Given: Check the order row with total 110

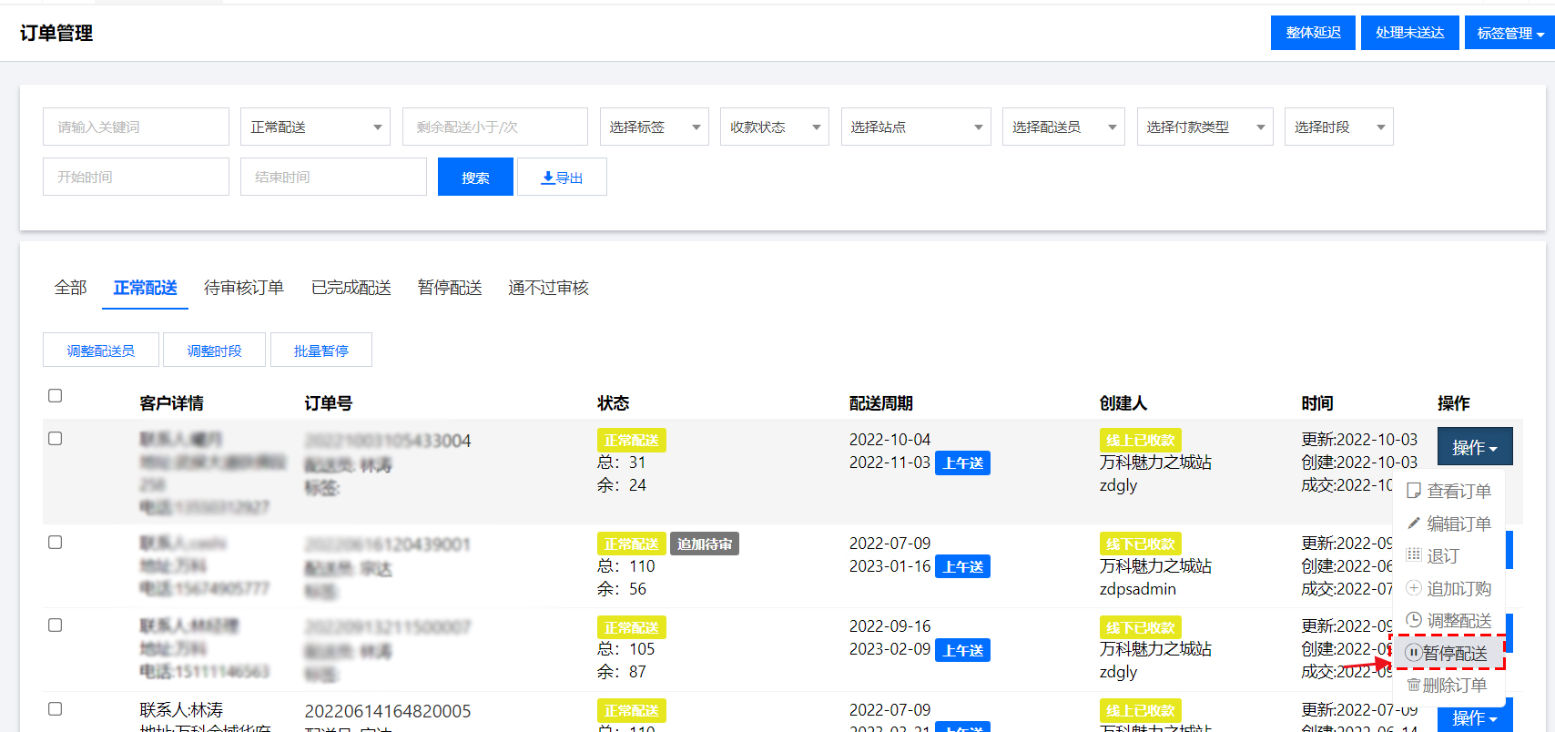Looking at the screenshot, I should tap(56, 543).
